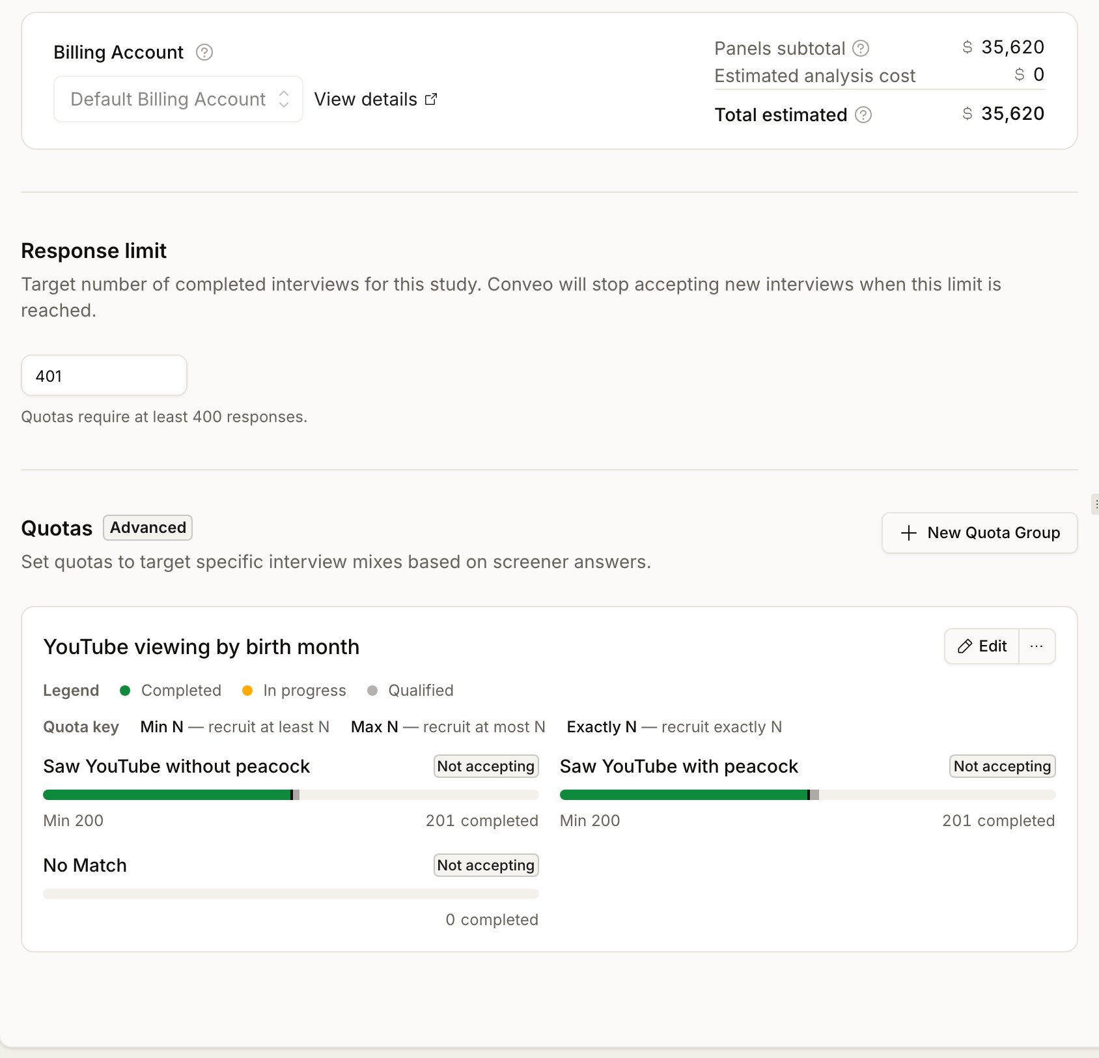
Task: Click the Not accepting badge for No Match
Action: pyautogui.click(x=486, y=865)
